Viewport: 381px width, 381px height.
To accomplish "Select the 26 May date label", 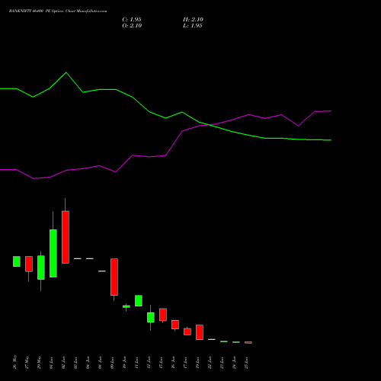I will point(14,362).
